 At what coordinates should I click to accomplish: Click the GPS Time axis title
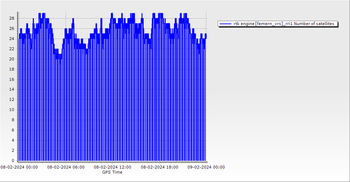pos(112,172)
